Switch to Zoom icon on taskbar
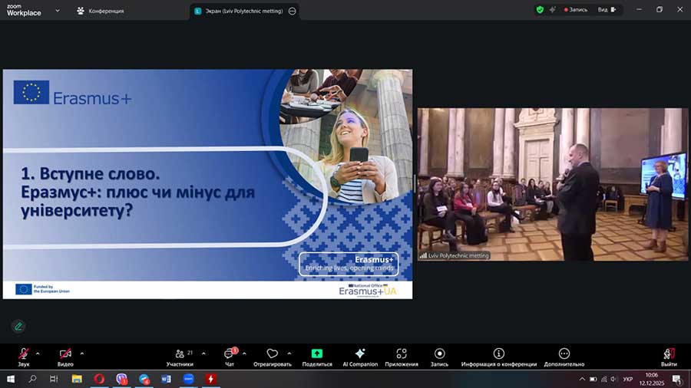Viewport: 691px width, 388px height. click(x=189, y=379)
